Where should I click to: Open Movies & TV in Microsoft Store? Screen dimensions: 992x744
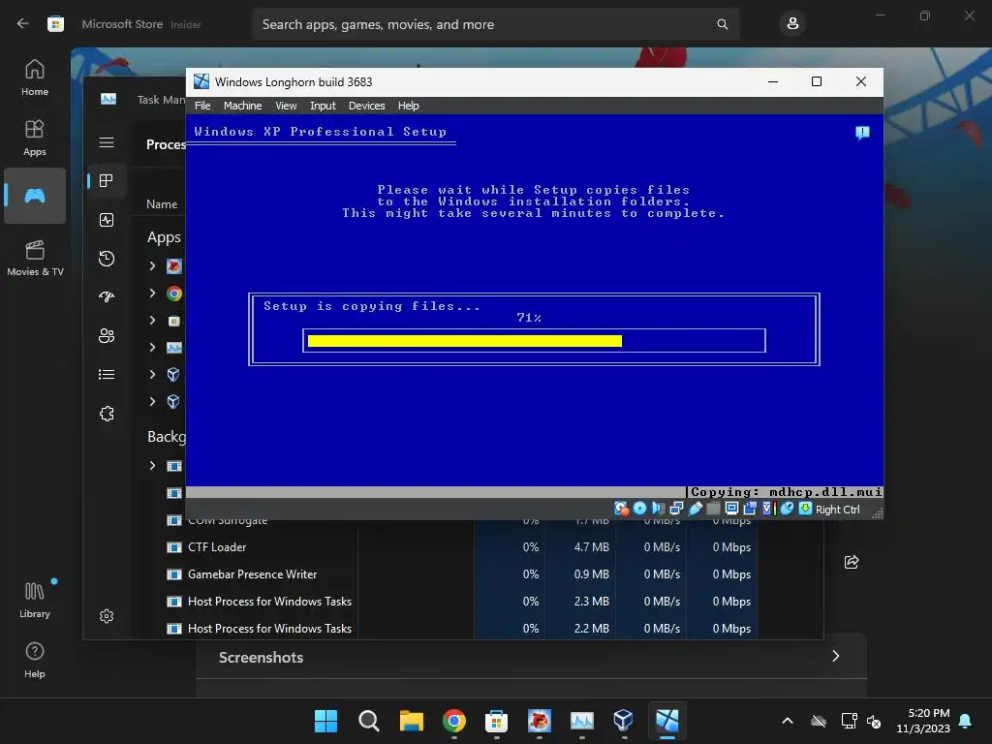coord(35,258)
